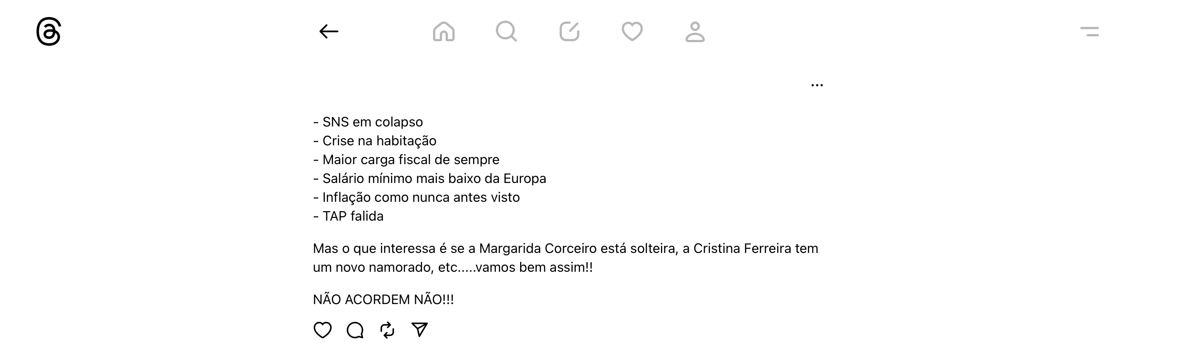Screen dimensions: 1191x348
Task: Click the "TAP falida" line
Action: [x=348, y=216]
